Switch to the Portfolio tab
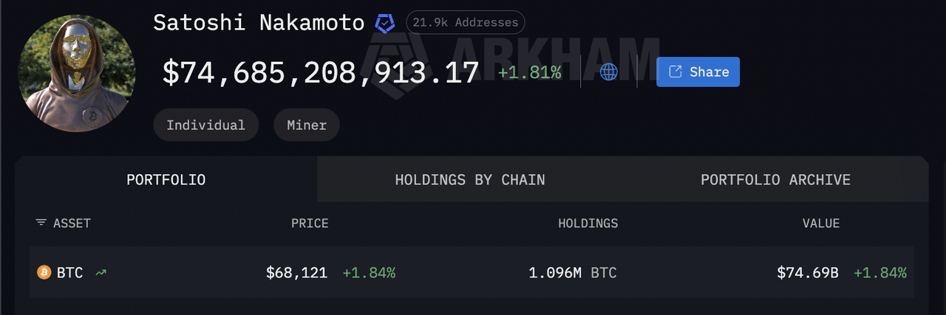 pyautogui.click(x=166, y=179)
